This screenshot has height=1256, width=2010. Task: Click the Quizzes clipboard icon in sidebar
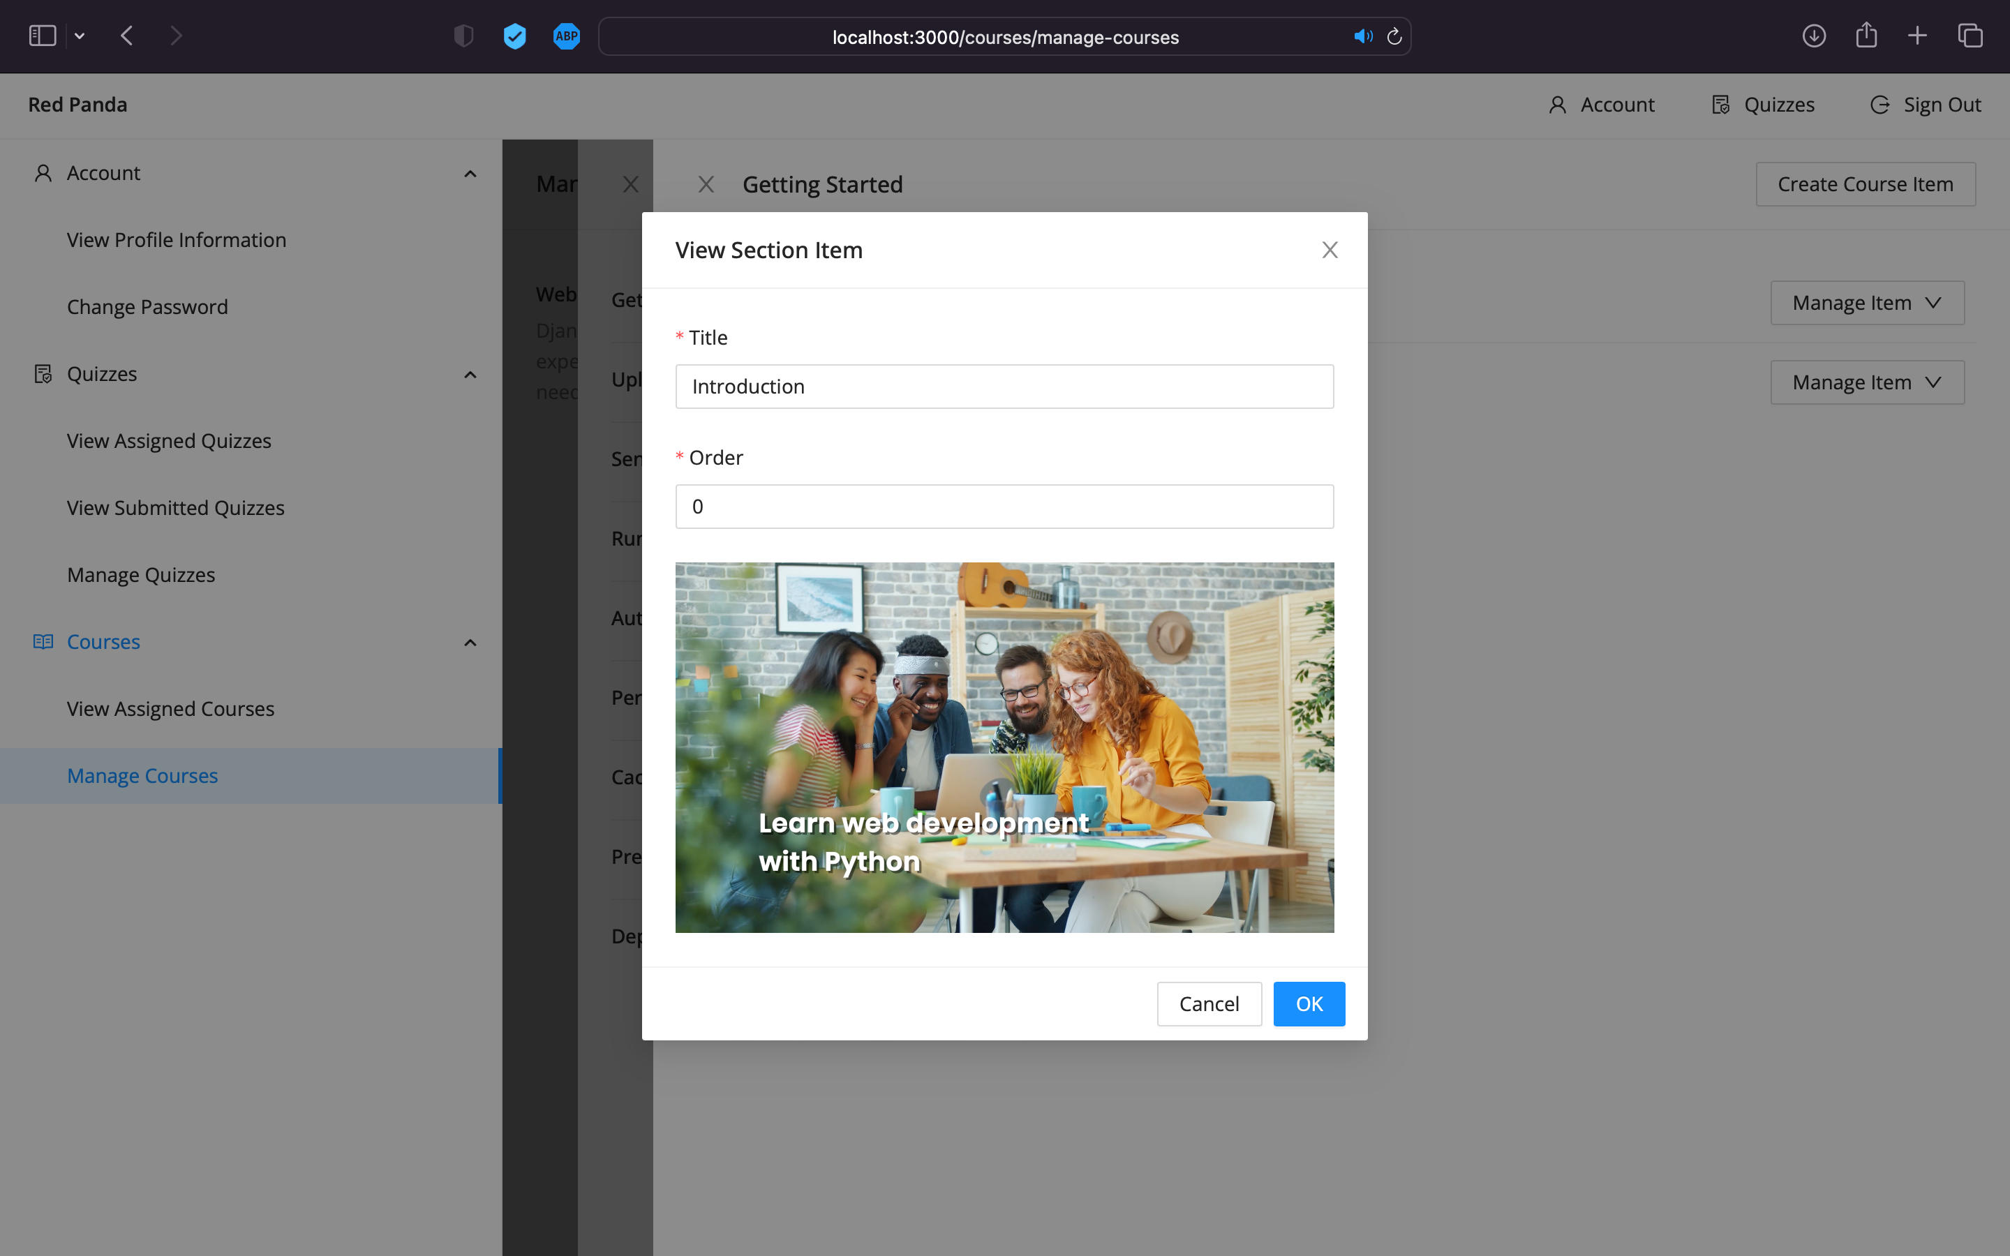pyautogui.click(x=43, y=374)
